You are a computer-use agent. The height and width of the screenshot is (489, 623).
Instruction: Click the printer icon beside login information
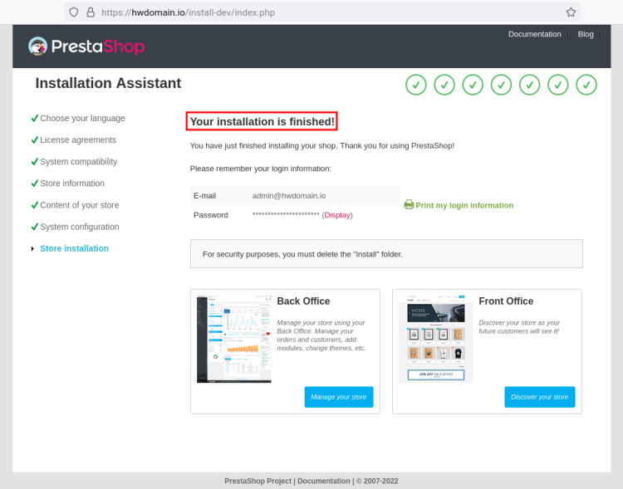click(409, 204)
